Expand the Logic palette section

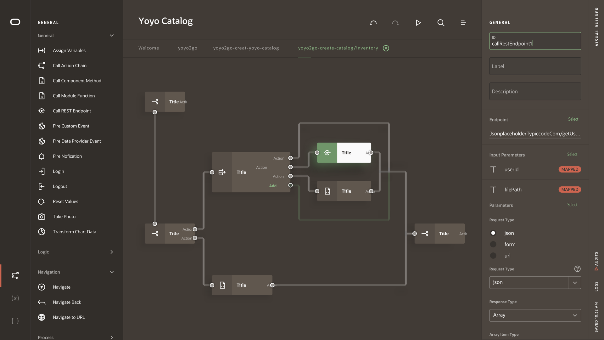click(x=112, y=252)
